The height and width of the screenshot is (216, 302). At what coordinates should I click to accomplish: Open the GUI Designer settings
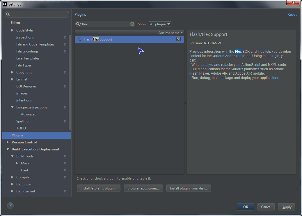26,86
